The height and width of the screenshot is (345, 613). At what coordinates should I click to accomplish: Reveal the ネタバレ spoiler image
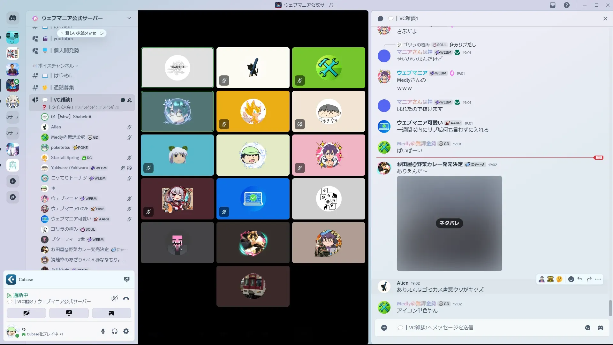449,223
